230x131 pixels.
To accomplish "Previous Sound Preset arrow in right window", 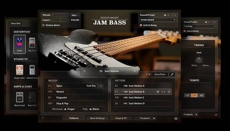I will pyautogui.click(x=213, y=22).
